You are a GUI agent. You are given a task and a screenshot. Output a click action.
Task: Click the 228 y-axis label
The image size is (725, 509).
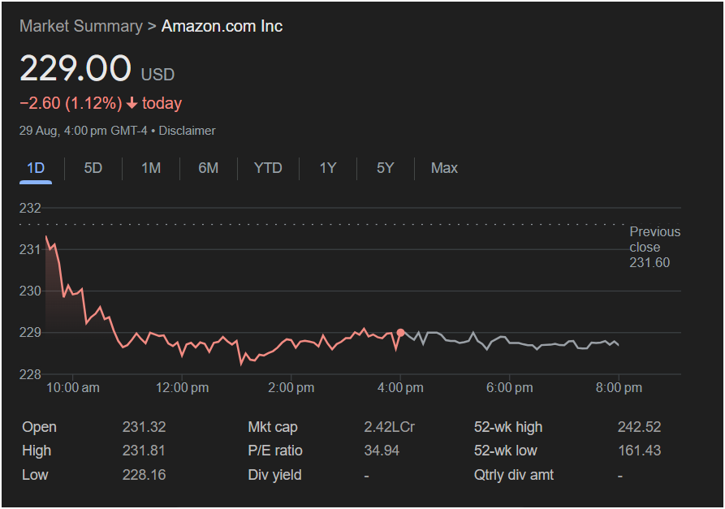click(30, 374)
